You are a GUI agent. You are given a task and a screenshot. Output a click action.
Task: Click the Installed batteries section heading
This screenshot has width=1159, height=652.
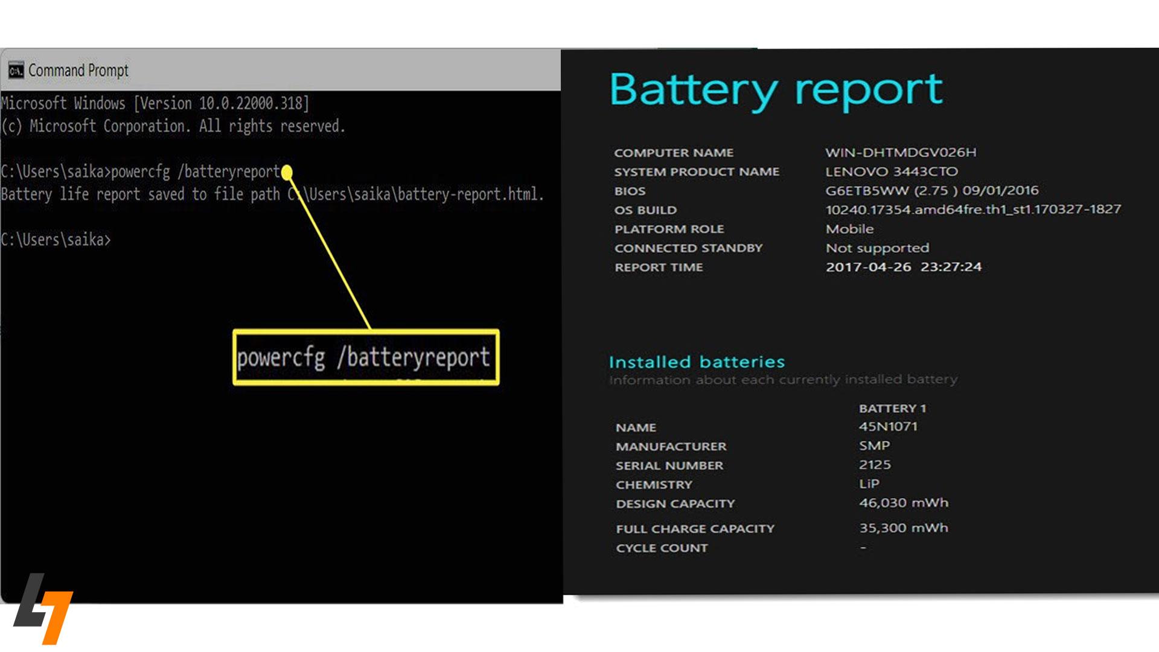tap(697, 362)
